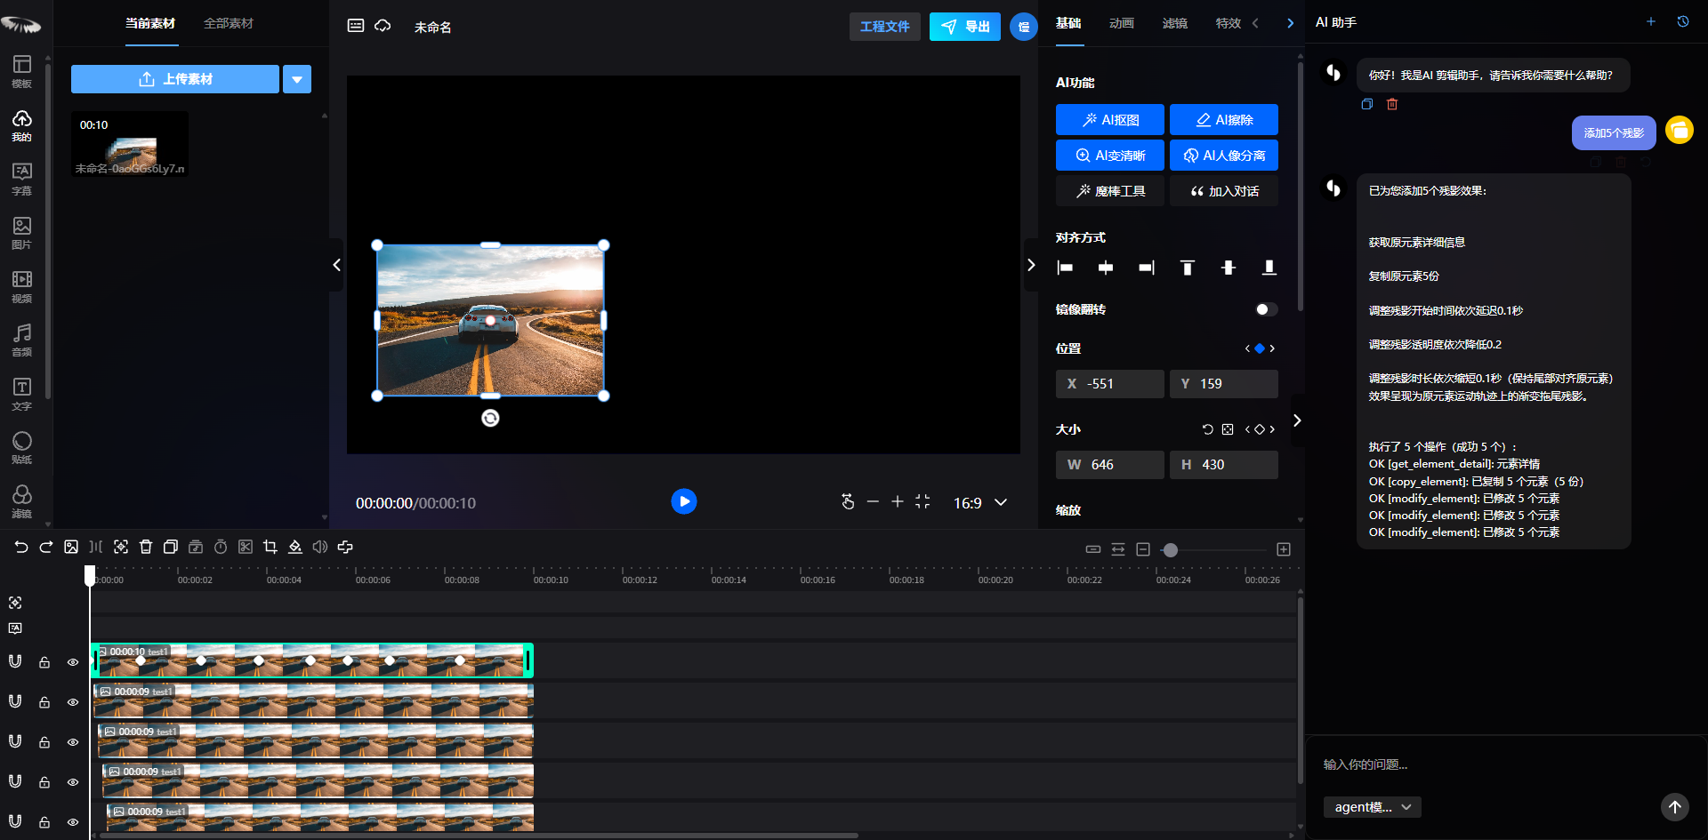Click the X position input field
This screenshot has width=1708, height=840.
(x=1110, y=384)
